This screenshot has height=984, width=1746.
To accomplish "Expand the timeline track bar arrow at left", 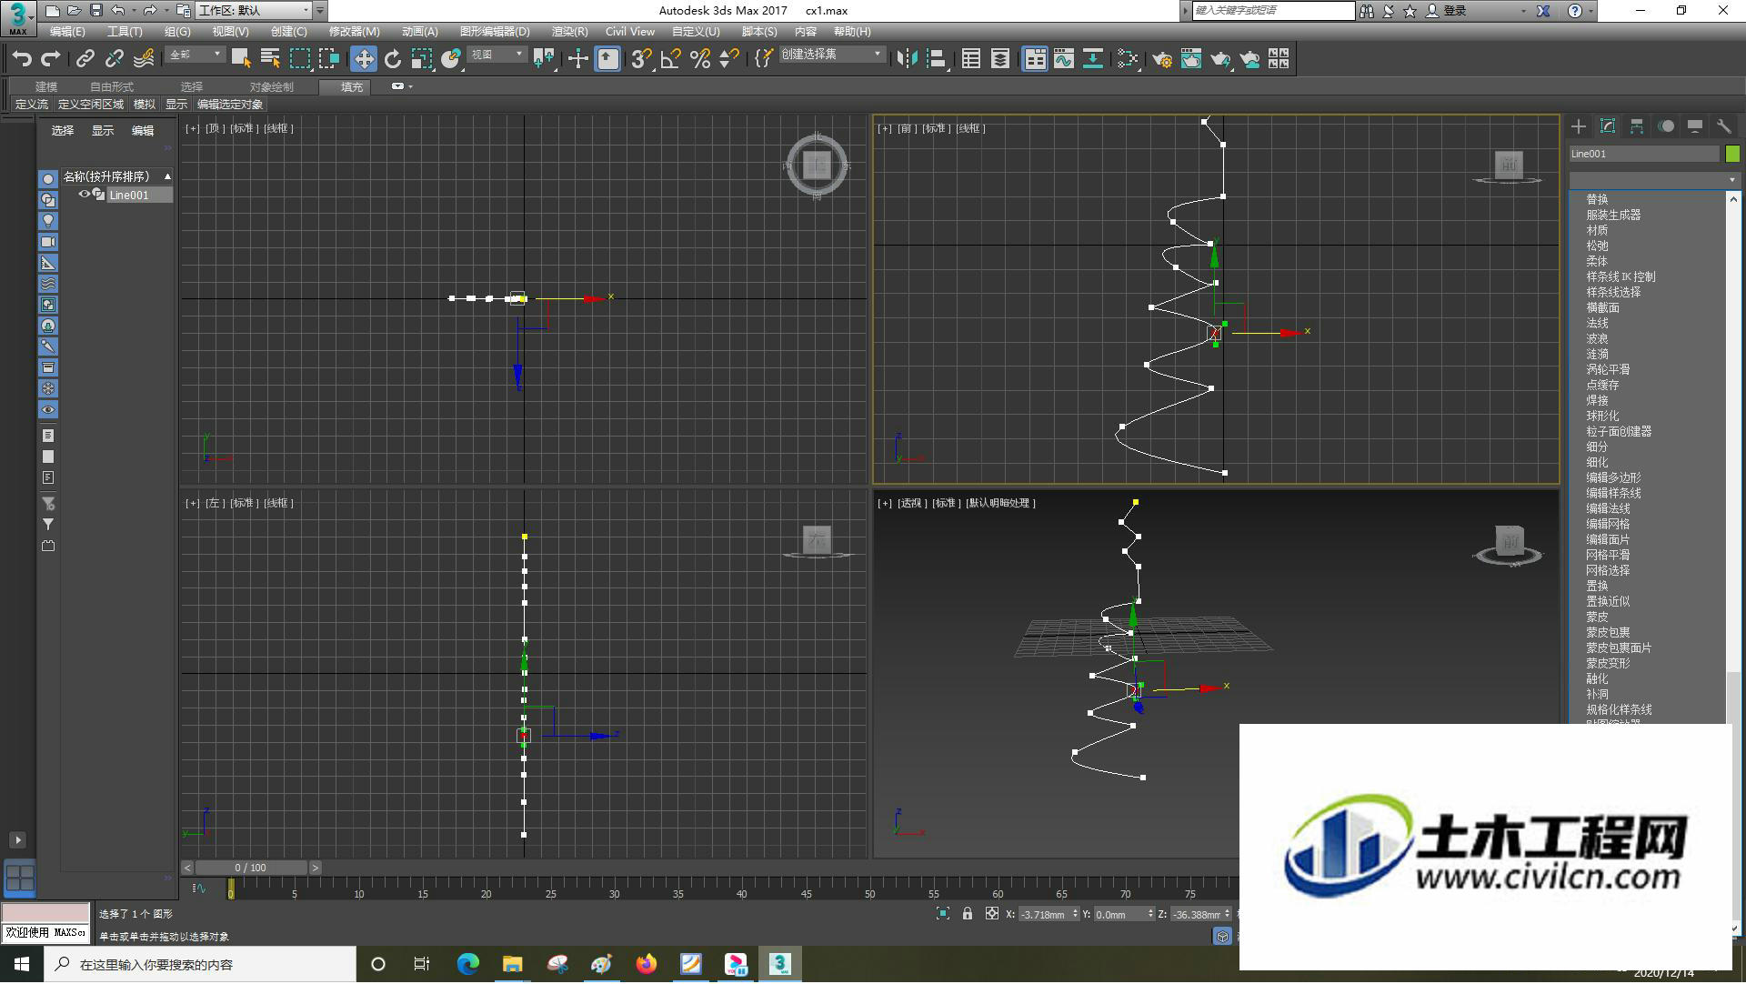I will click(17, 840).
